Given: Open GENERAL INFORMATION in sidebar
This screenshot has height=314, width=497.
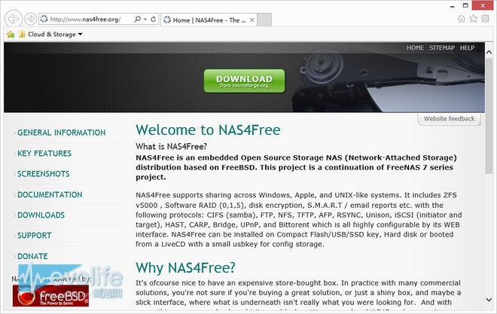Looking at the screenshot, I should pyautogui.click(x=62, y=133).
